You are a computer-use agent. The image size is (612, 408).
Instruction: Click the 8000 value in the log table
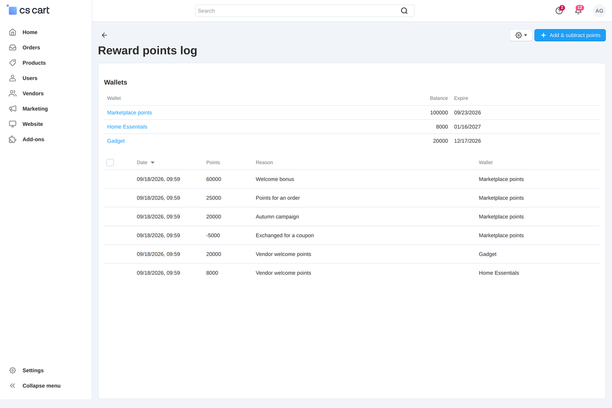pos(212,273)
